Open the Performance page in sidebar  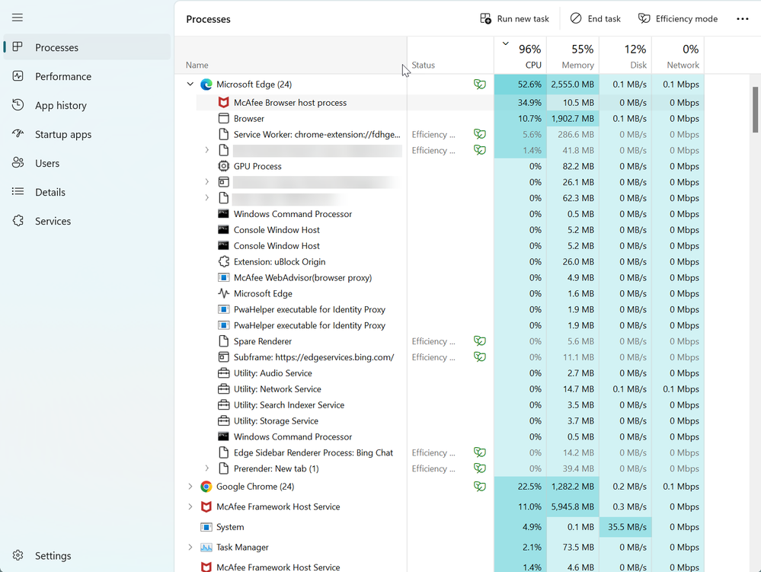[62, 77]
